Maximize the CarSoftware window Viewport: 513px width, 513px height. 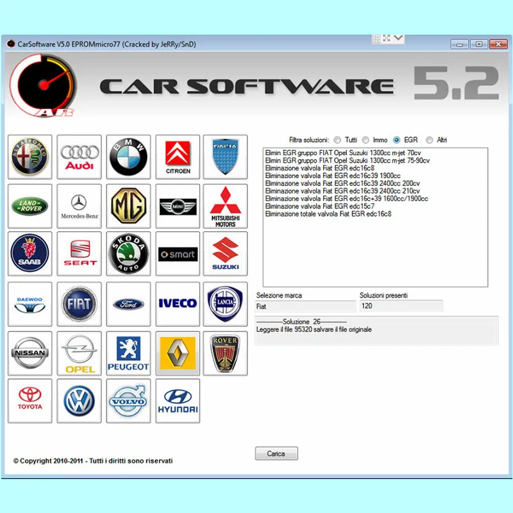478,44
